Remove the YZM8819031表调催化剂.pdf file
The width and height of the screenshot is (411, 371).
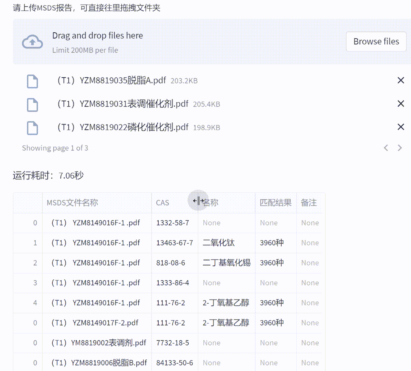click(x=400, y=104)
